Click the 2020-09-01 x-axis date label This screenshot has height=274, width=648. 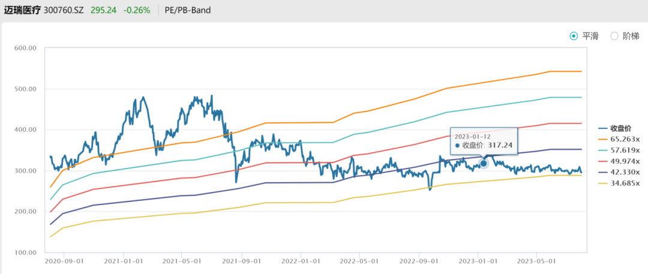(64, 261)
